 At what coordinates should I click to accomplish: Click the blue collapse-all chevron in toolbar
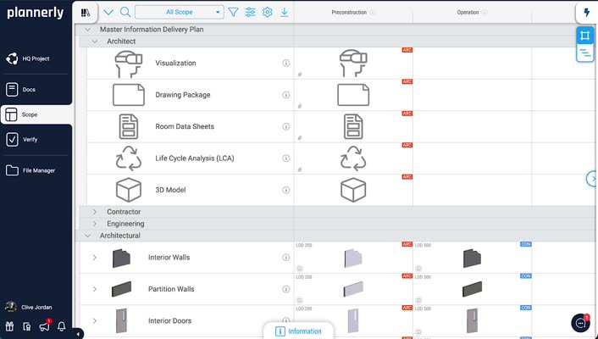[108, 12]
